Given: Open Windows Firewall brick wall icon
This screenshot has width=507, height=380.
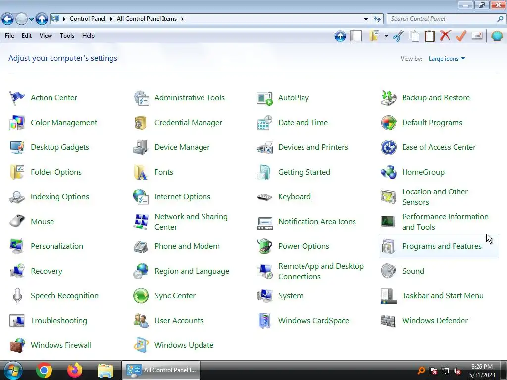Looking at the screenshot, I should click(x=17, y=345).
